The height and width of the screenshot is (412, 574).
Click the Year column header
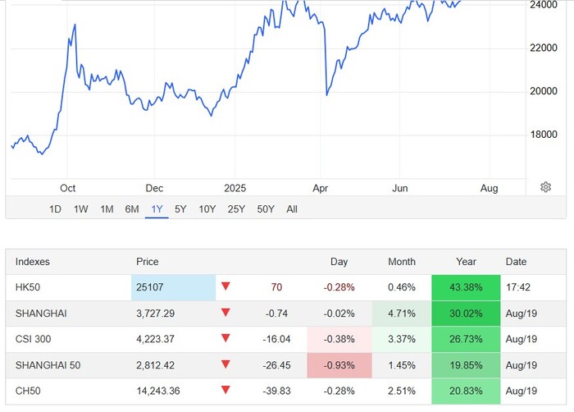[466, 262]
